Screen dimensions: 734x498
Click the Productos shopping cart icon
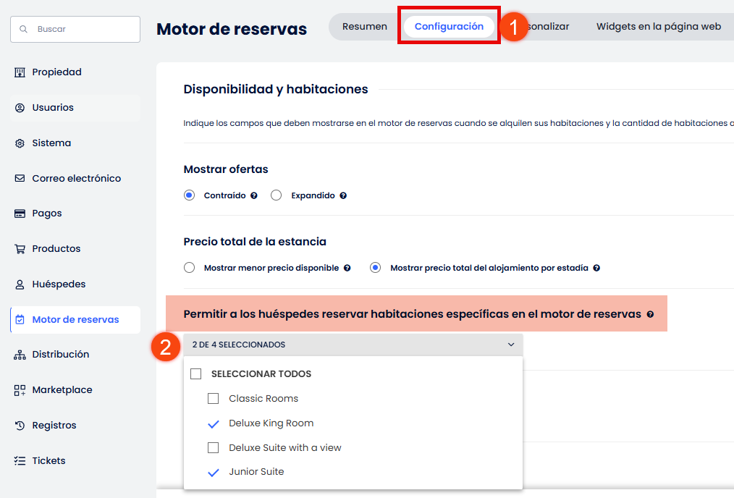20,249
